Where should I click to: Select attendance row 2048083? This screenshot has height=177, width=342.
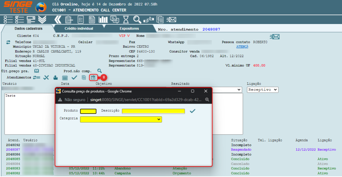pyautogui.click(x=13, y=168)
